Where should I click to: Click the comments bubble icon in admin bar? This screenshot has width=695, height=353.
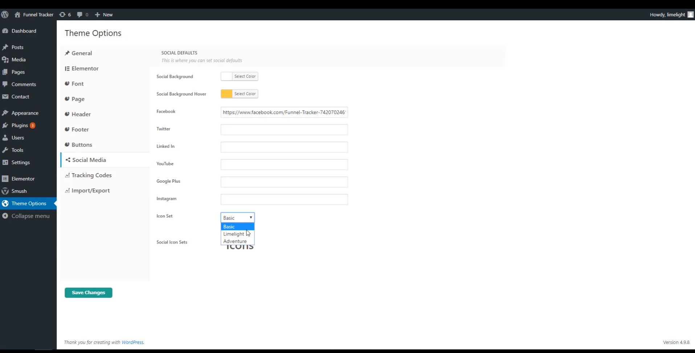pyautogui.click(x=80, y=14)
